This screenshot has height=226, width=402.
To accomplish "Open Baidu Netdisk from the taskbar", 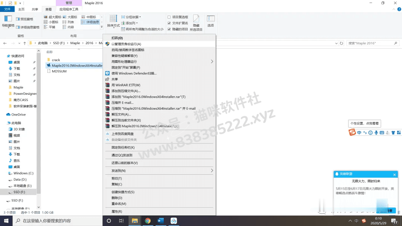I will (173, 221).
